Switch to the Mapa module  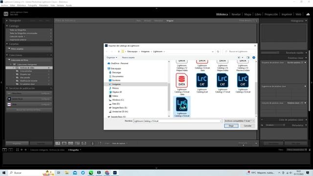247,14
